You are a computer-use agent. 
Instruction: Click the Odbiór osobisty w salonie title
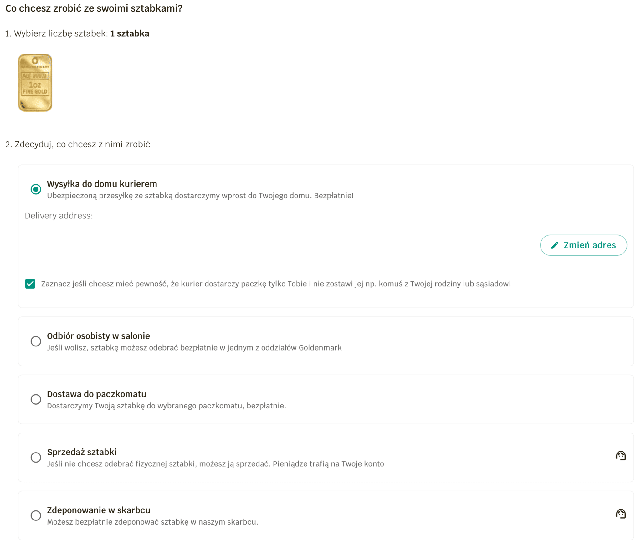point(98,336)
